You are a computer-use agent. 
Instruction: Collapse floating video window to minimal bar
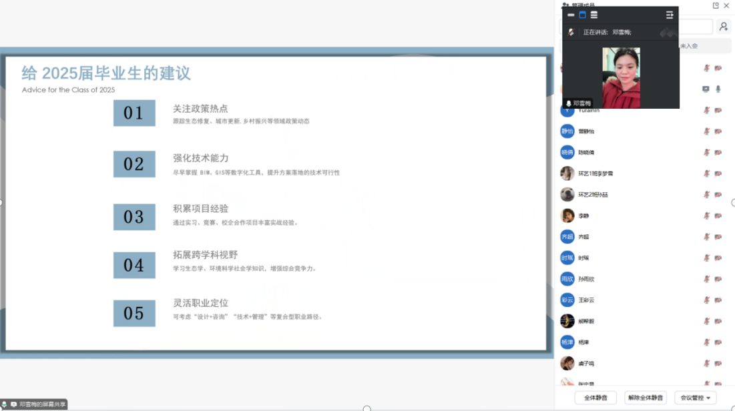tap(571, 15)
